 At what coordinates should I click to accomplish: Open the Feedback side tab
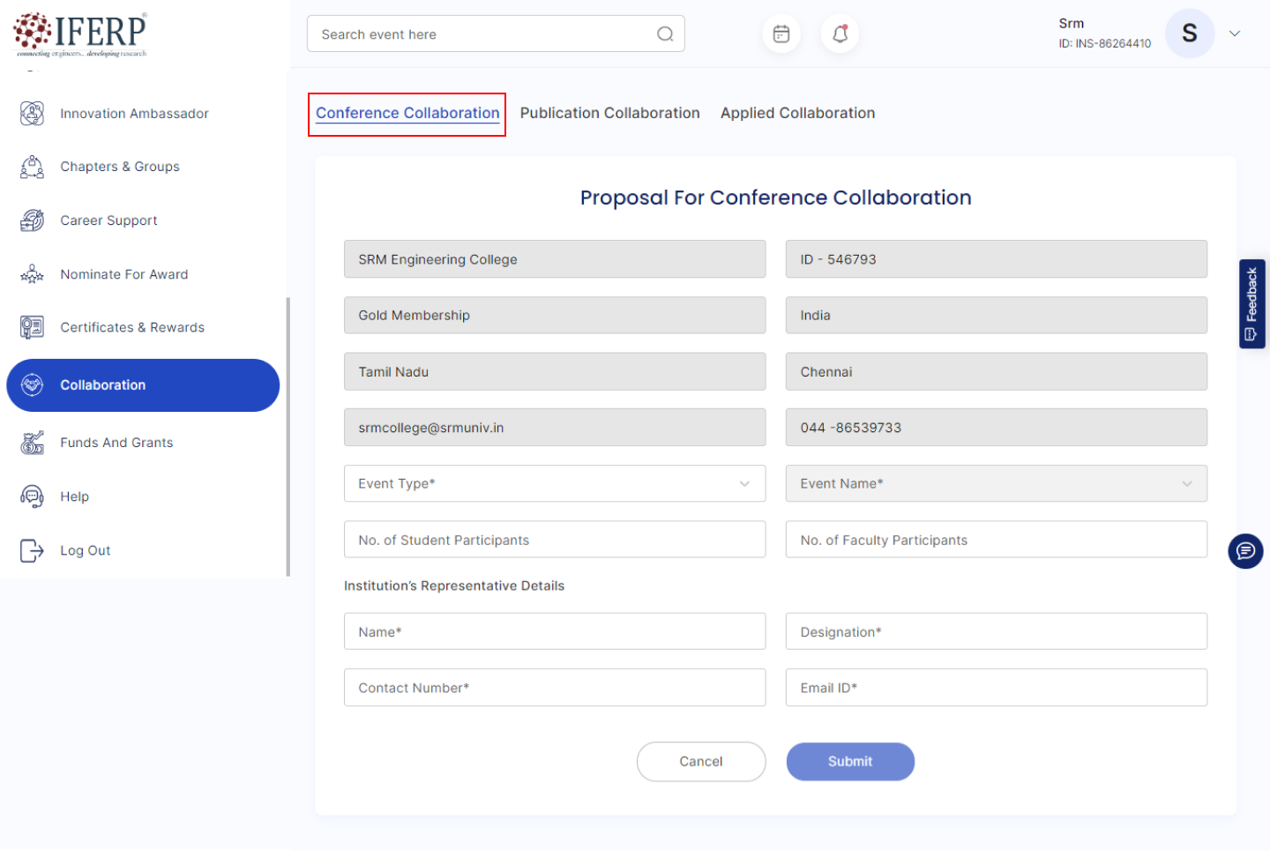[x=1251, y=303]
